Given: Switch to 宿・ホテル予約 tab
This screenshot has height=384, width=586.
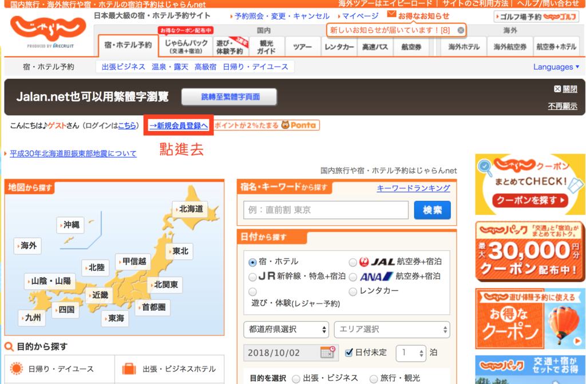Looking at the screenshot, I should (128, 46).
